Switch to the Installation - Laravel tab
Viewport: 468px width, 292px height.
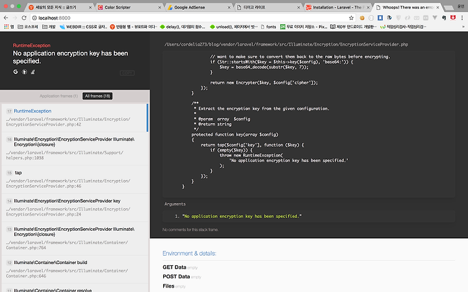pos(339,7)
